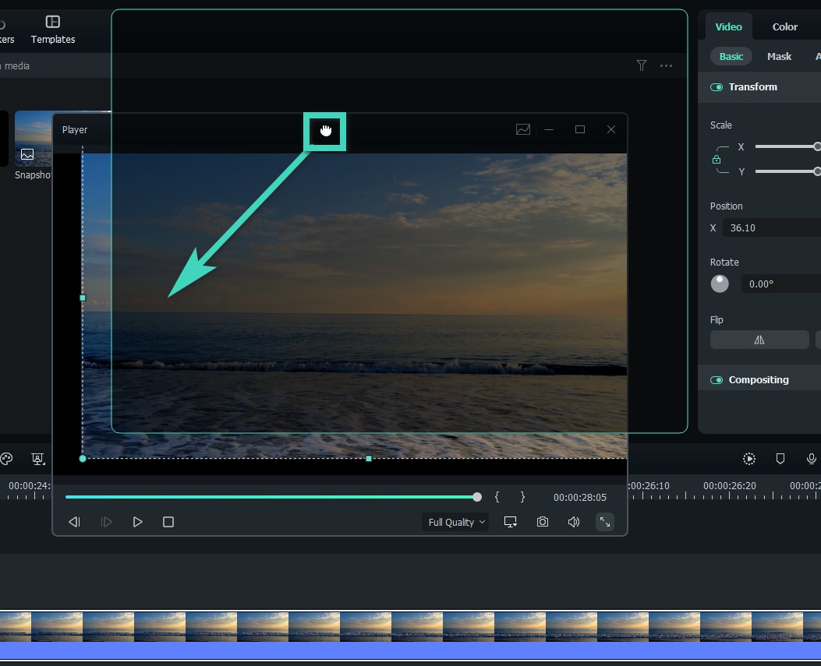Step back to previous frame in Player

pos(74,522)
